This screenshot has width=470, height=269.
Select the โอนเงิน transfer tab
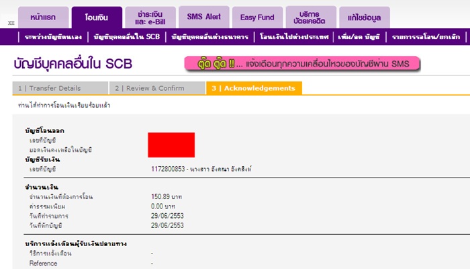(x=97, y=17)
